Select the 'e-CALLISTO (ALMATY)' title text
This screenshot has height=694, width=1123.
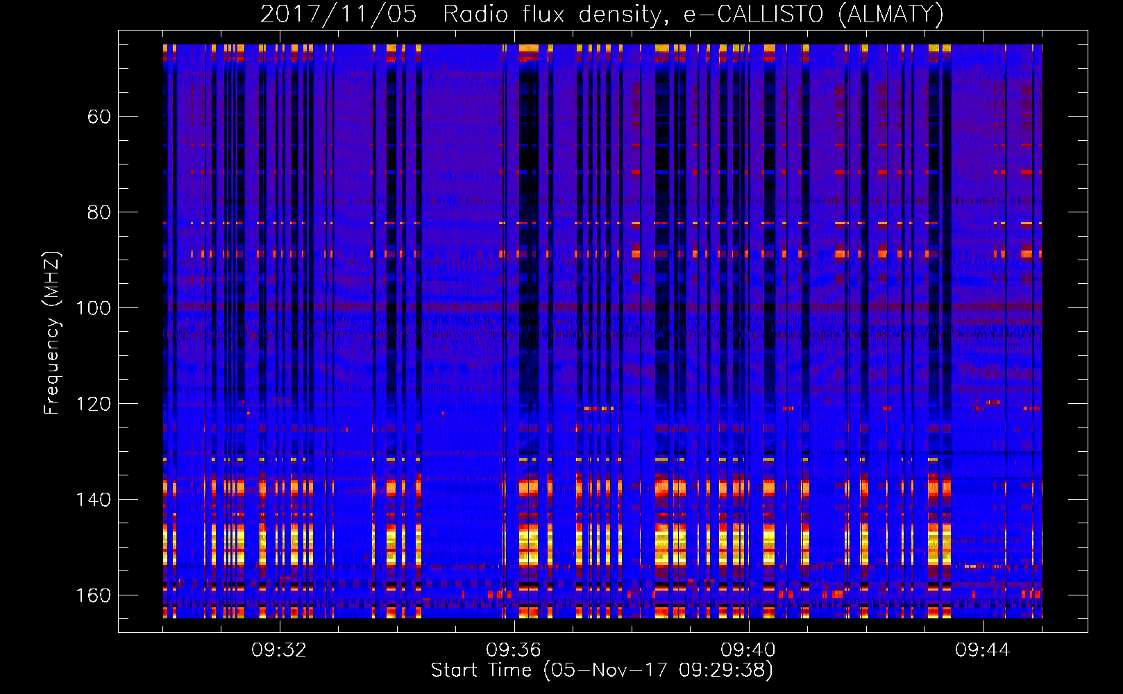click(813, 14)
